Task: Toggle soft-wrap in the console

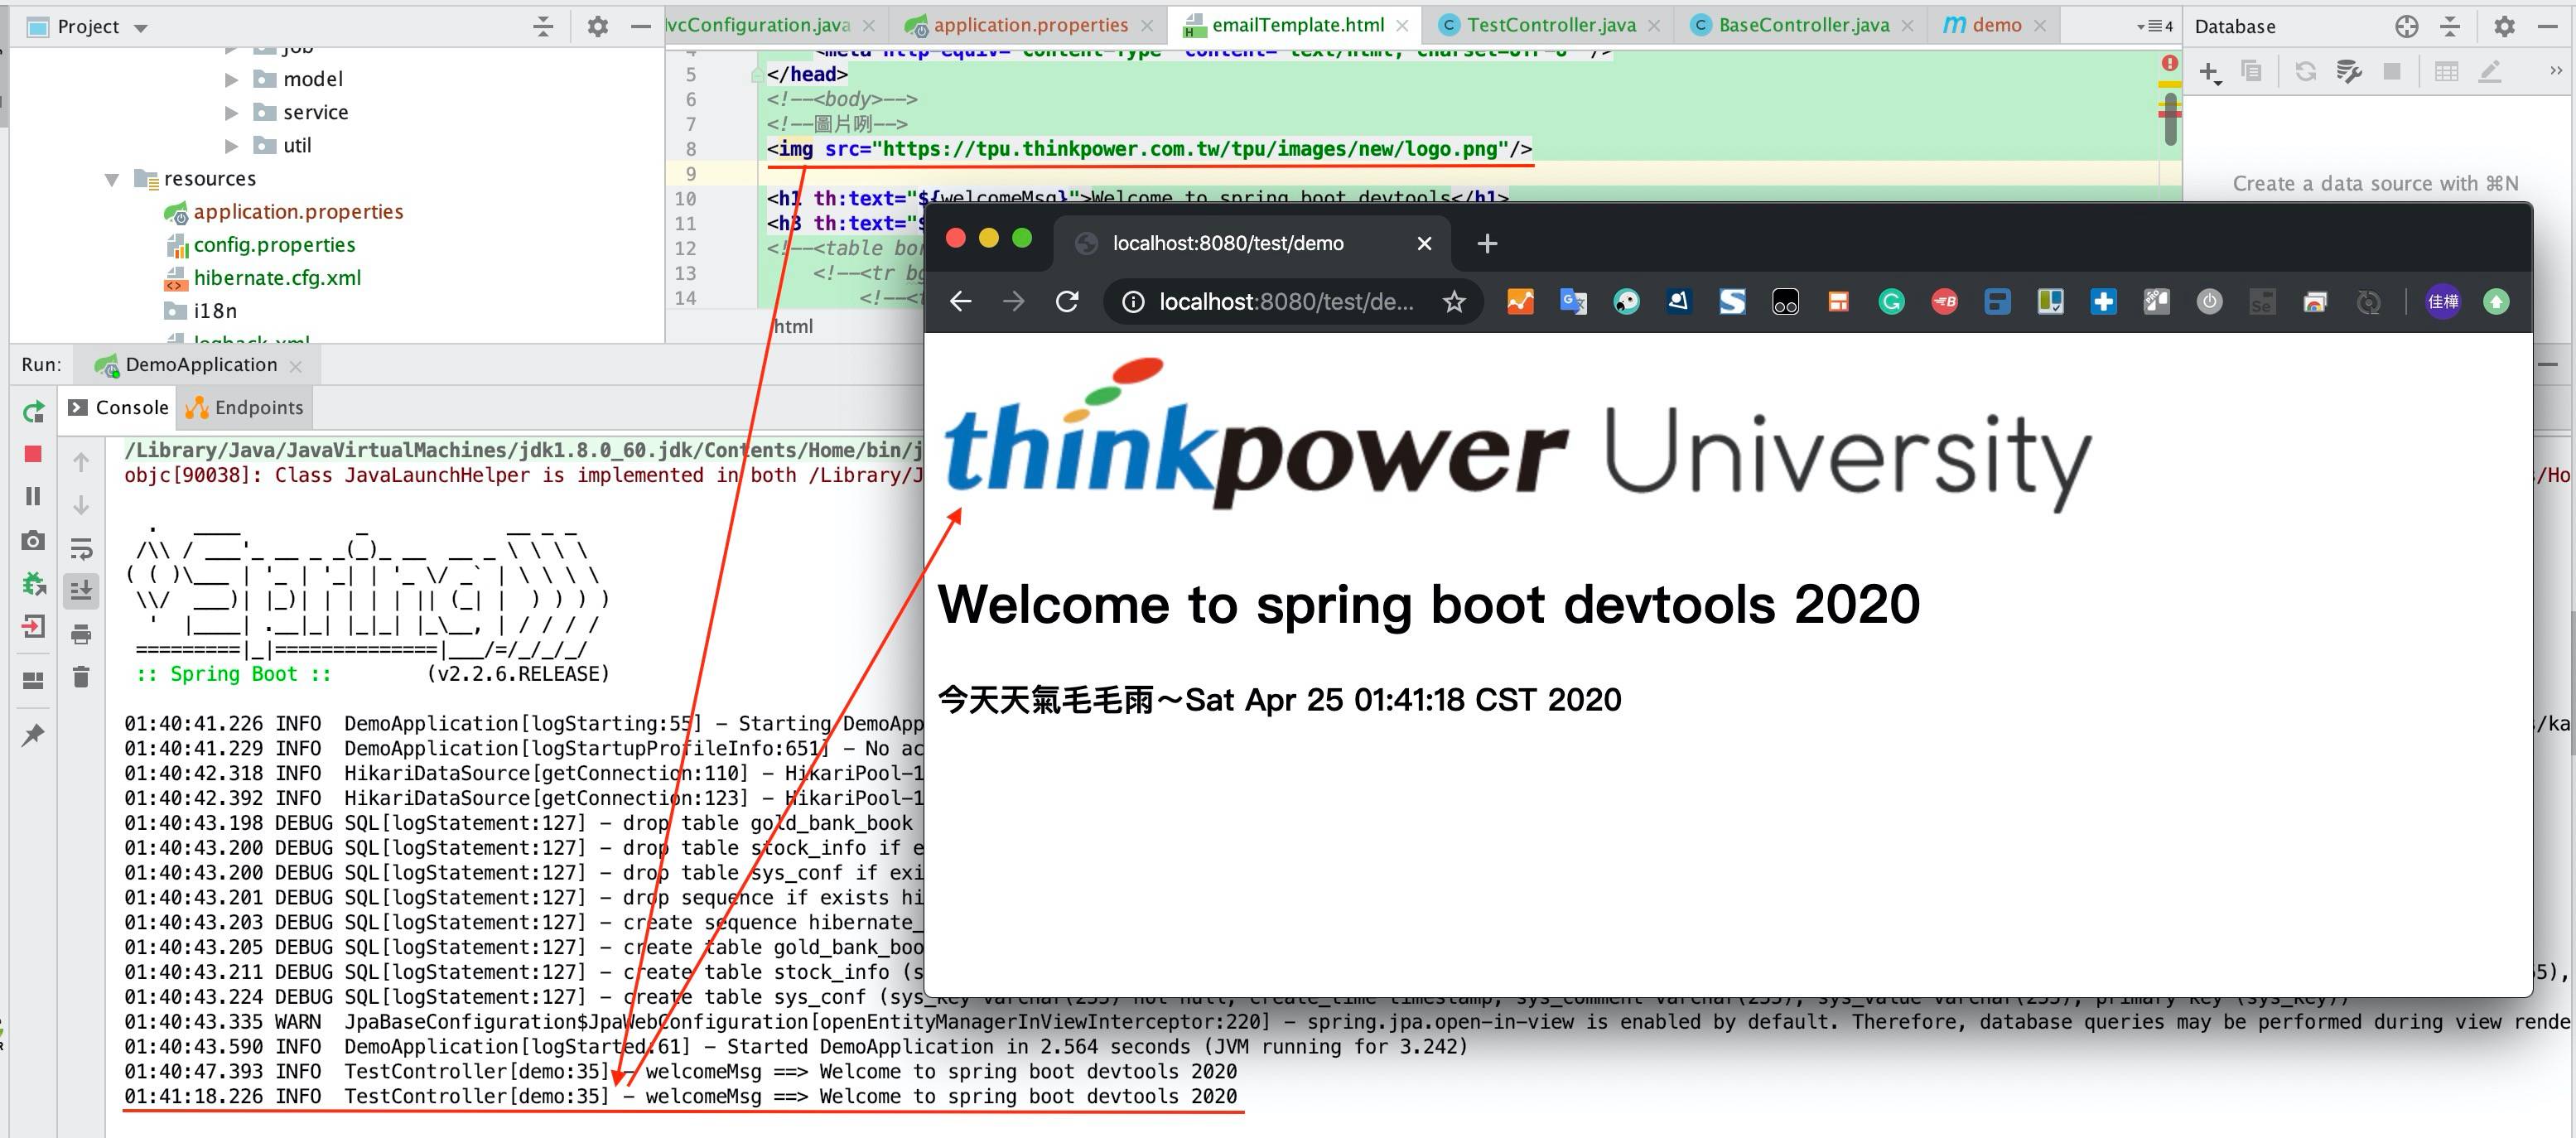Action: click(82, 548)
